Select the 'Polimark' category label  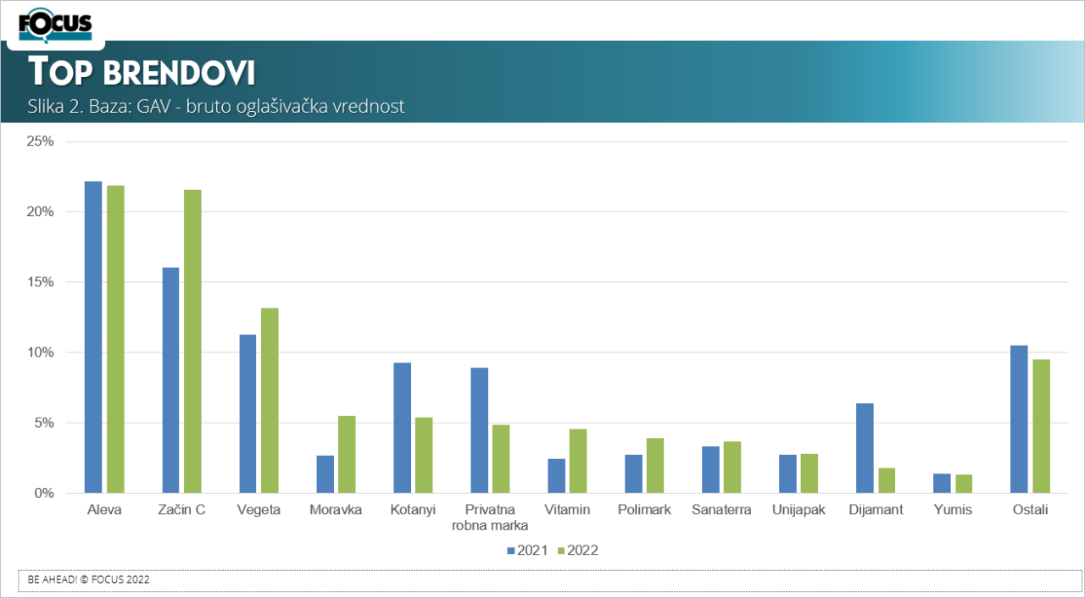(x=644, y=510)
